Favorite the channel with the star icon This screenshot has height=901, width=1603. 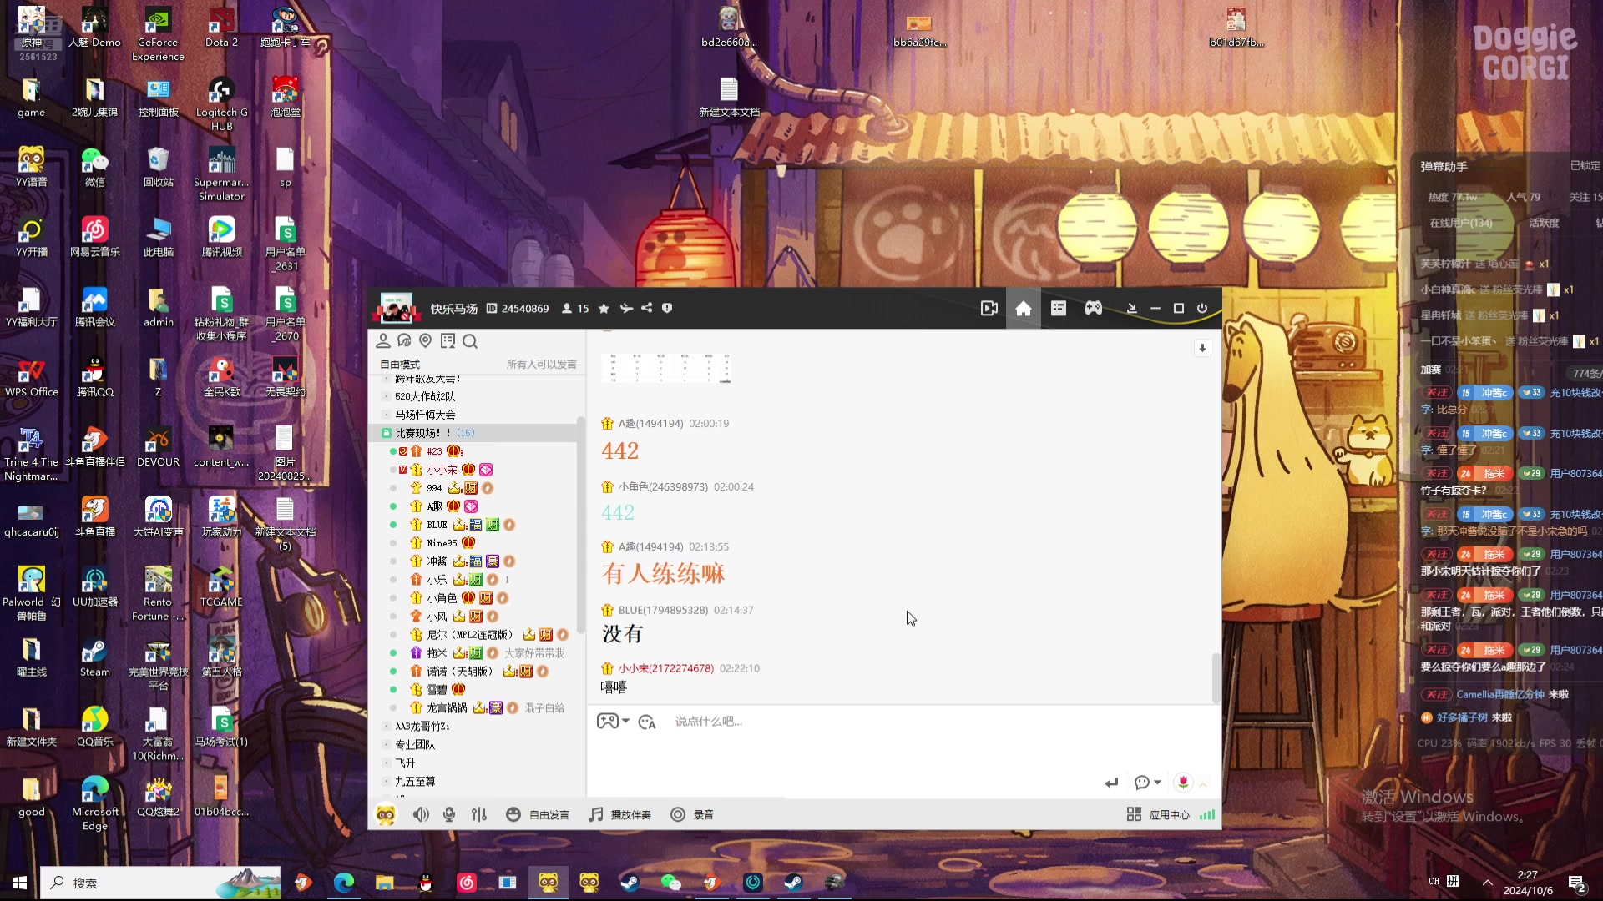pyautogui.click(x=604, y=309)
